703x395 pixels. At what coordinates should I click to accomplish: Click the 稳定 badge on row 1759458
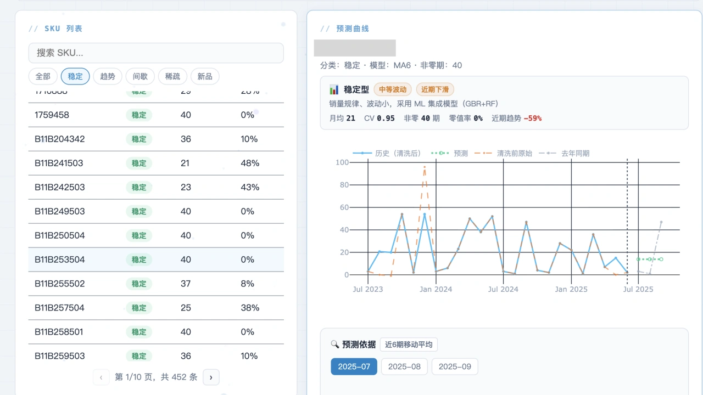pyautogui.click(x=138, y=115)
